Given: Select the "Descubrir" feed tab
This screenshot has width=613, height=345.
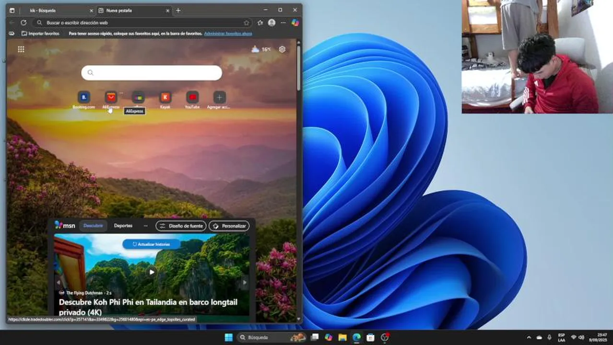Looking at the screenshot, I should tap(93, 226).
